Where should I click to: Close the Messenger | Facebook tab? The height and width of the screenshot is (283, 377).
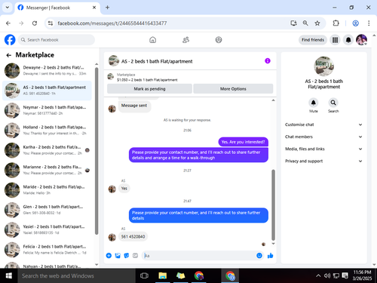tap(94, 8)
